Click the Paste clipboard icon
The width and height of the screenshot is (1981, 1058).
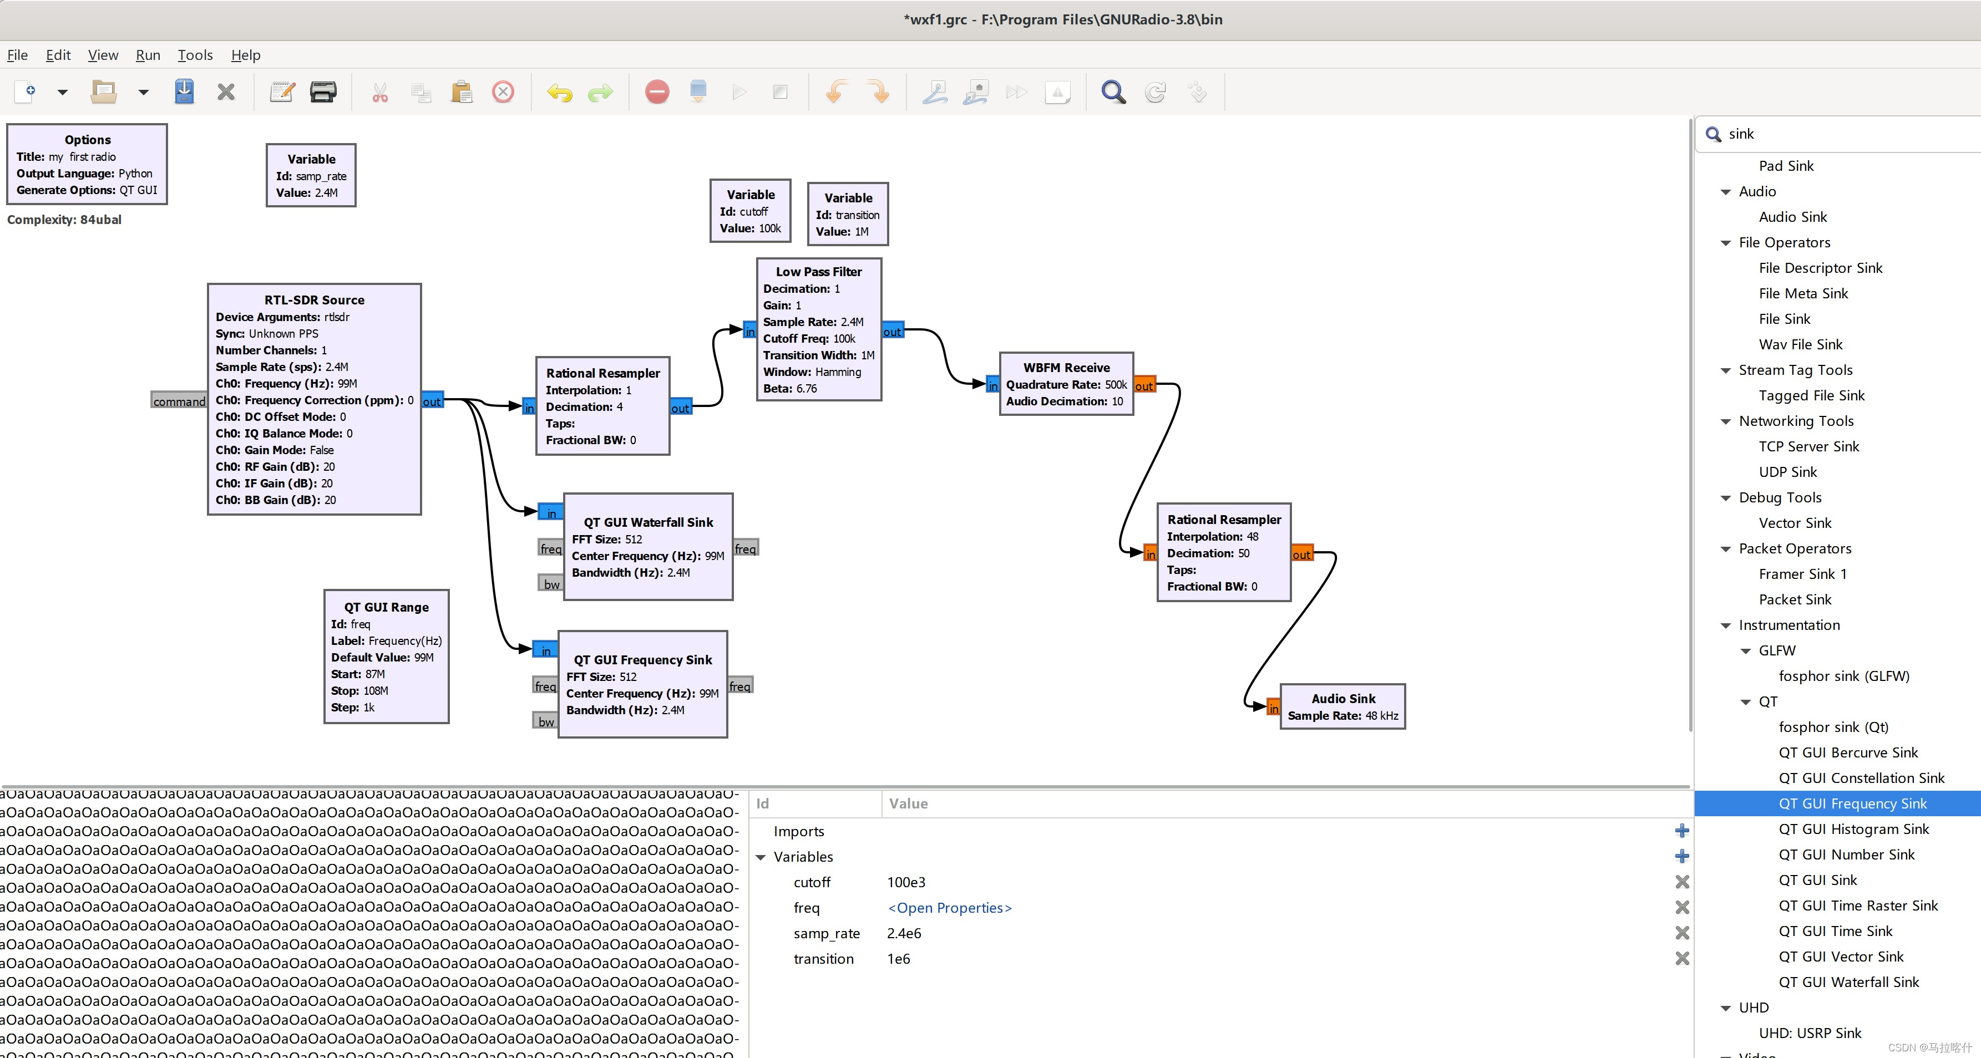click(462, 92)
